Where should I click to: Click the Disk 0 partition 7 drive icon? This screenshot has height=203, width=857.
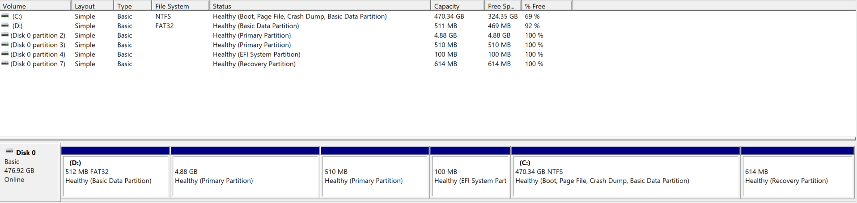click(5, 63)
